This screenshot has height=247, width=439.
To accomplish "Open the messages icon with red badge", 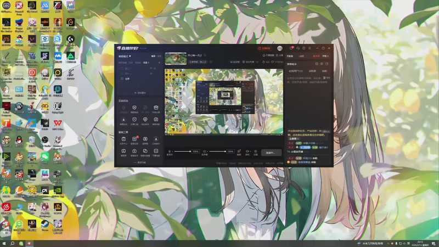I will [x=292, y=48].
